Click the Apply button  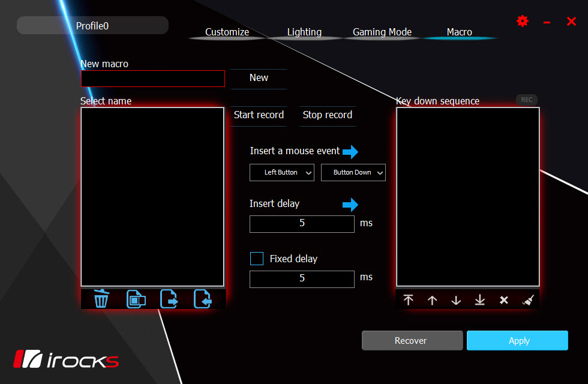[x=517, y=341]
